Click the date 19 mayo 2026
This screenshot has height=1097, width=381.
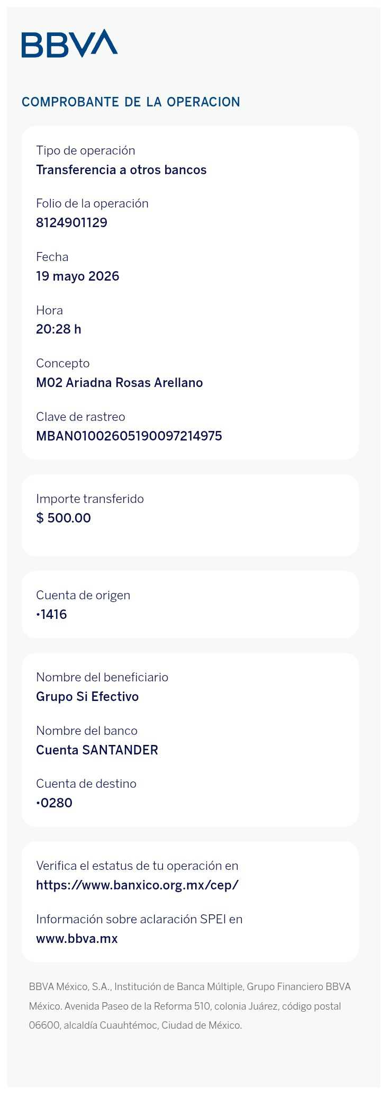[x=78, y=276]
